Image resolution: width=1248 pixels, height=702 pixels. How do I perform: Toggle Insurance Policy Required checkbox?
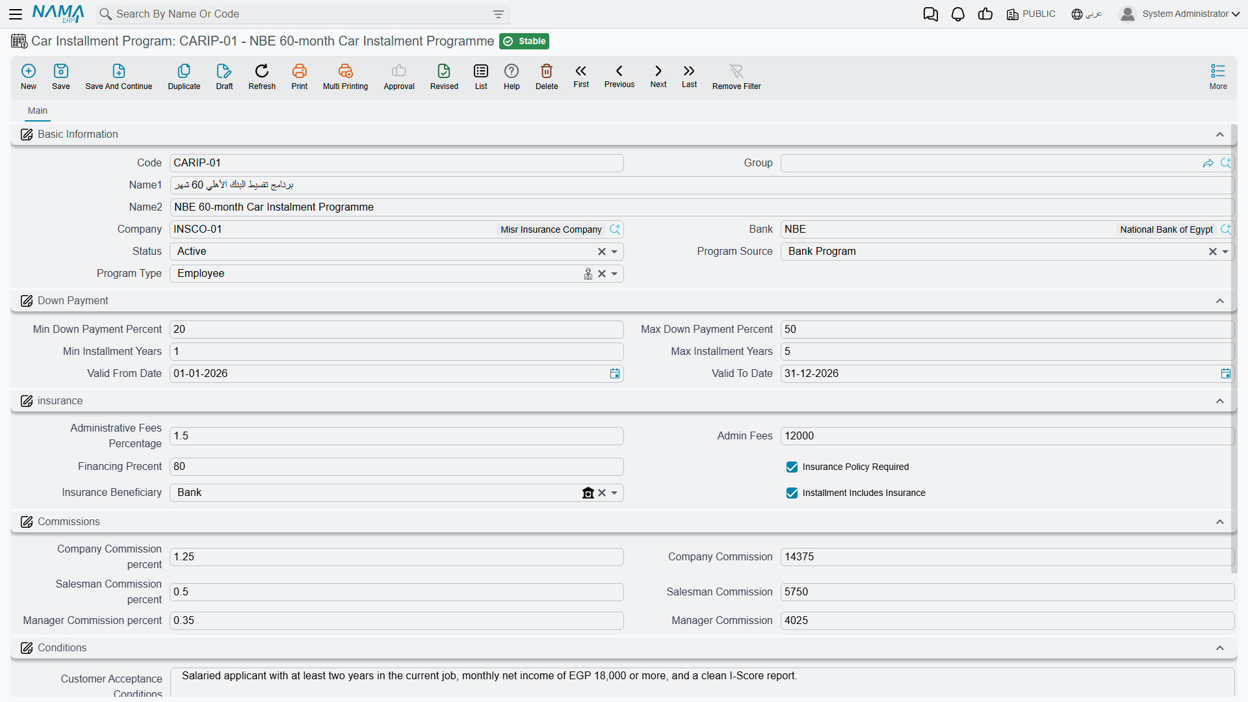792,467
